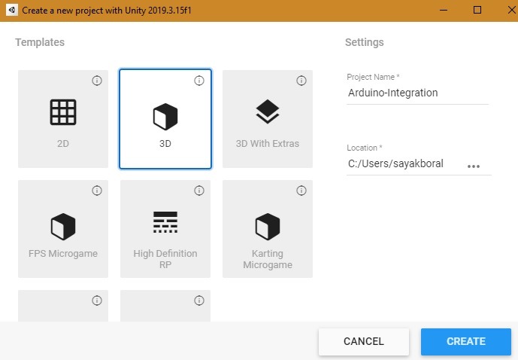The image size is (518, 360).
Task: Open info icon on the 3D template
Action: [x=199, y=81]
